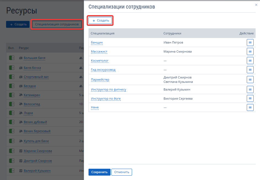Screen dimensions: 260x180
Task: Open the Велосипед resource link
Action: 32,104
